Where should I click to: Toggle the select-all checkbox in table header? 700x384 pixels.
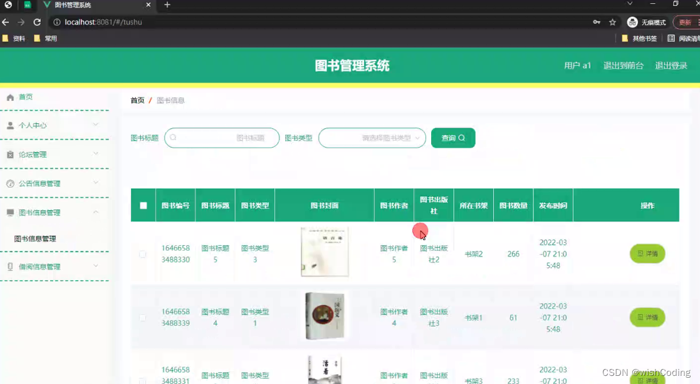click(142, 205)
